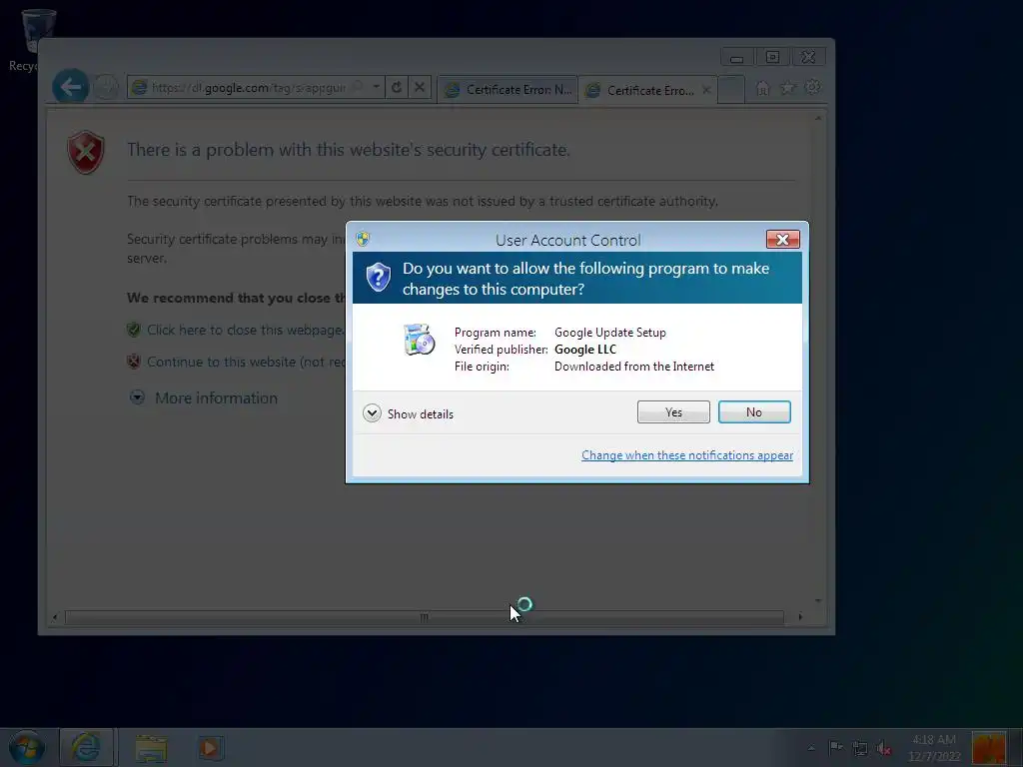
Task: Click the Home icon in Internet Explorer
Action: (762, 88)
